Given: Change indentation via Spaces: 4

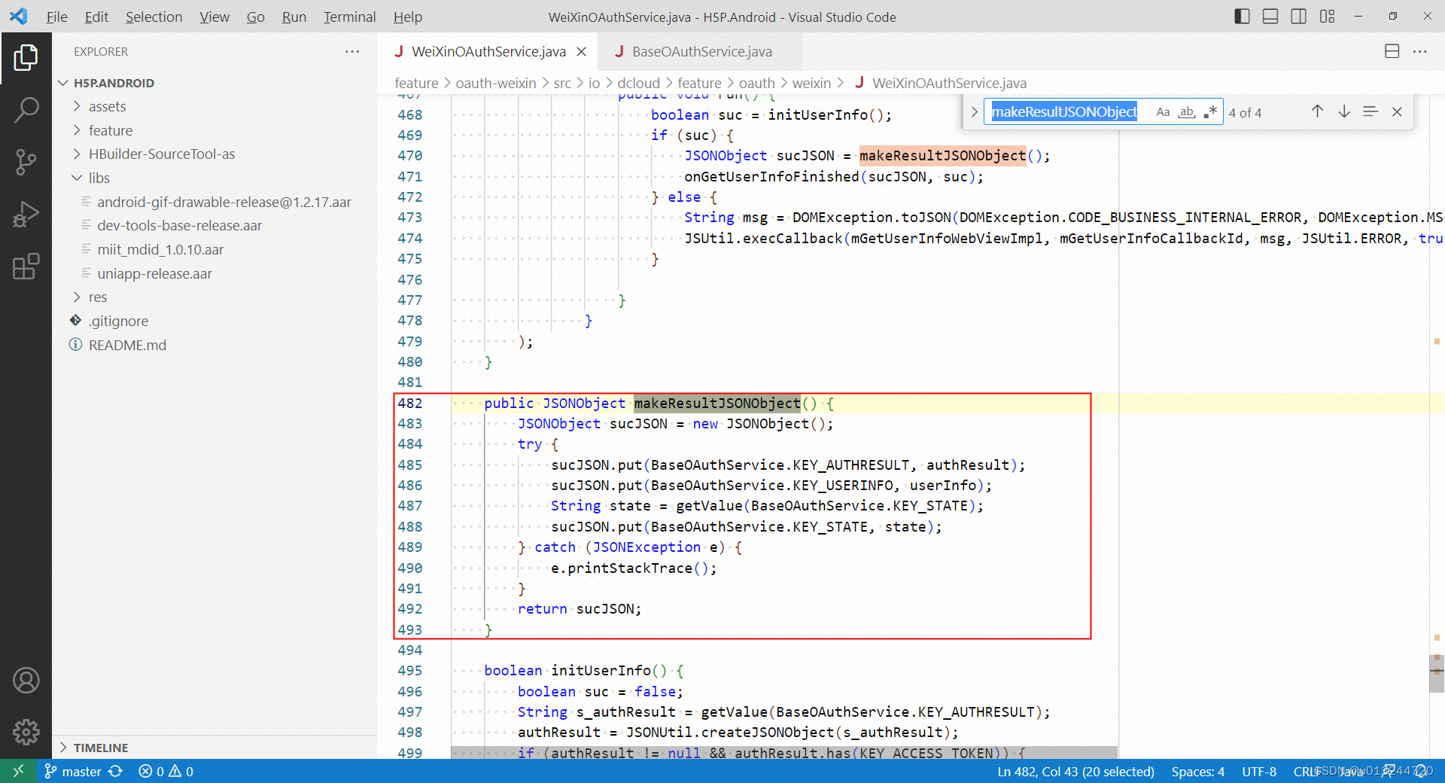Looking at the screenshot, I should (1197, 771).
